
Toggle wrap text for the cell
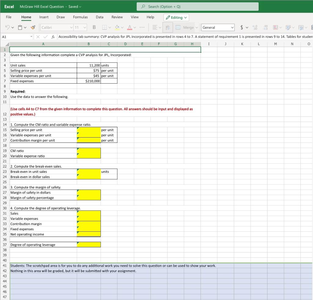(x=168, y=27)
